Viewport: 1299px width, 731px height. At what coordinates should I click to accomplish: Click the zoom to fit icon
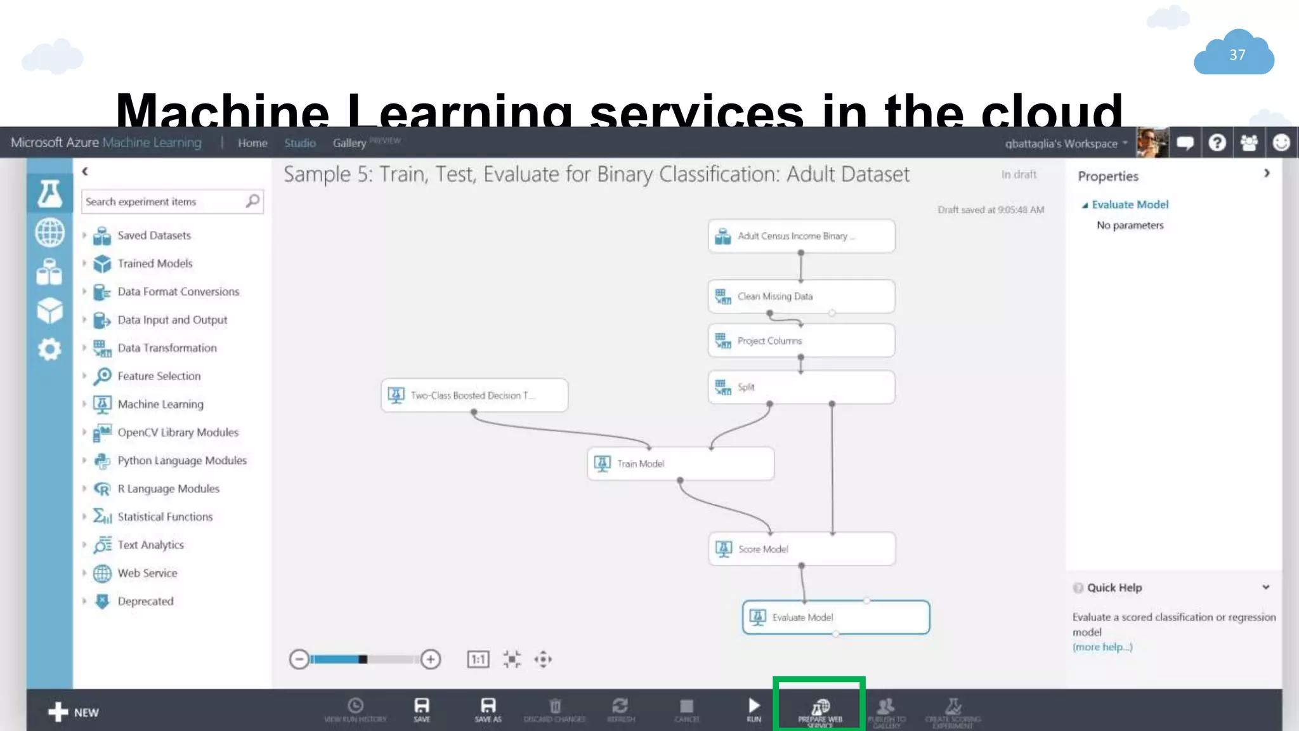512,659
